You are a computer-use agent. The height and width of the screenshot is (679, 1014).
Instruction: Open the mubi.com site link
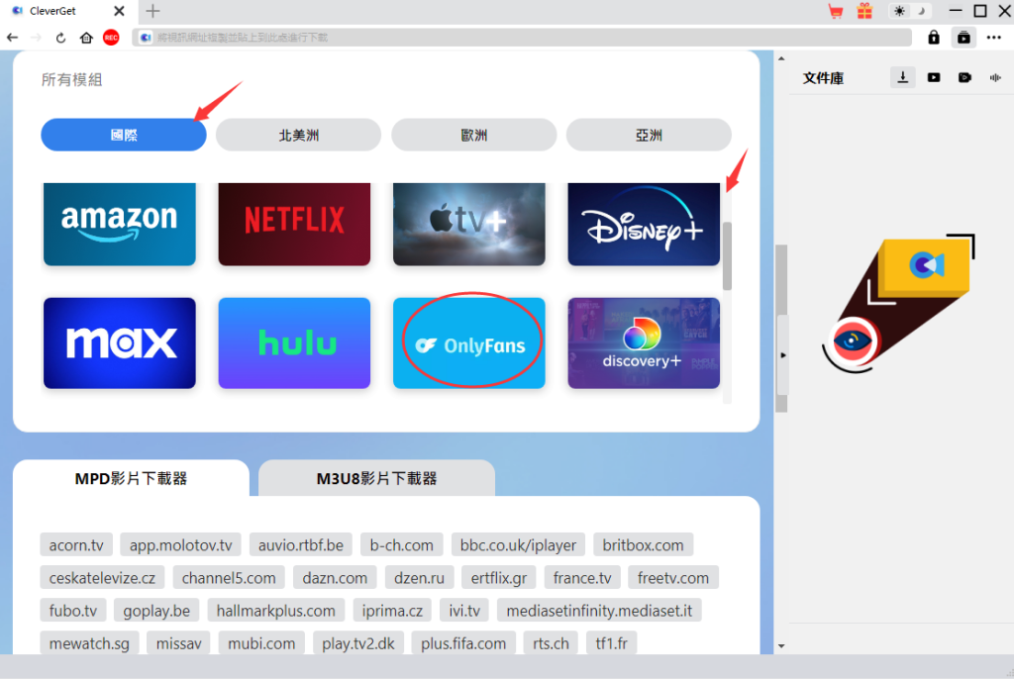coord(261,643)
